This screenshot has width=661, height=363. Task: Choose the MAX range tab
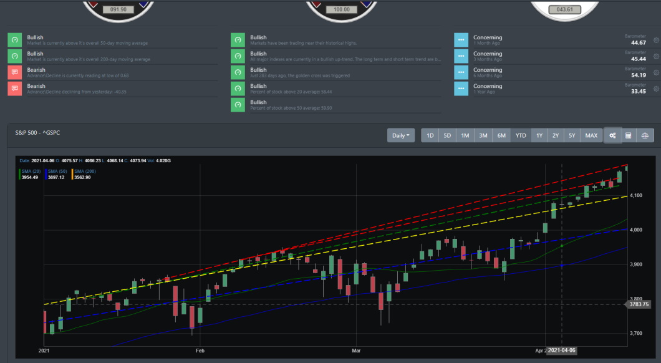(x=591, y=135)
